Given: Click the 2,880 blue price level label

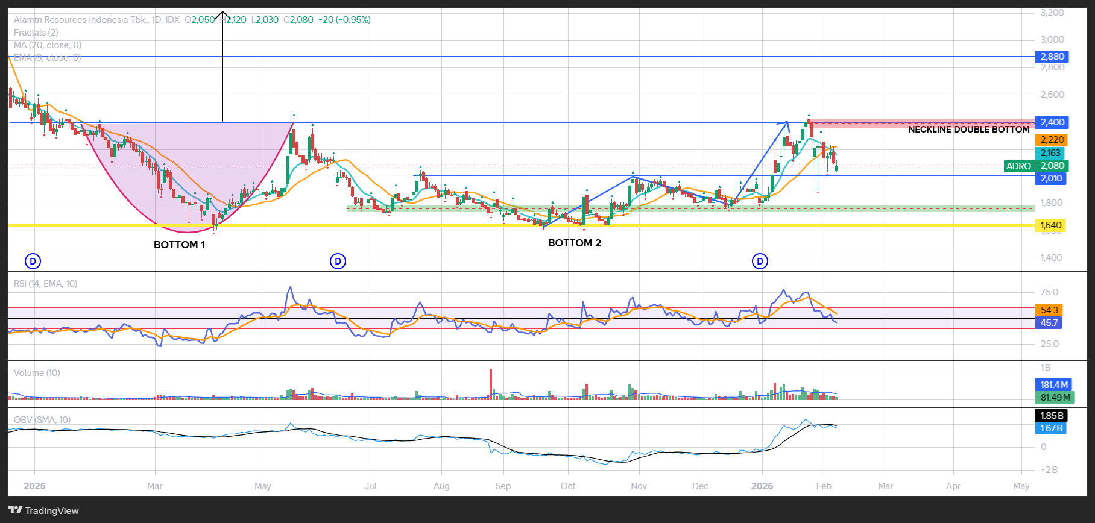Looking at the screenshot, I should pyautogui.click(x=1052, y=57).
